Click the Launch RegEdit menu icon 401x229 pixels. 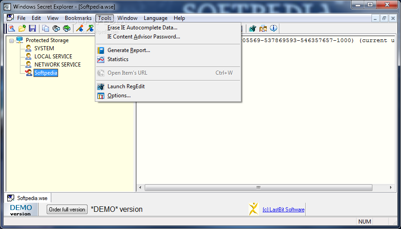coord(101,87)
